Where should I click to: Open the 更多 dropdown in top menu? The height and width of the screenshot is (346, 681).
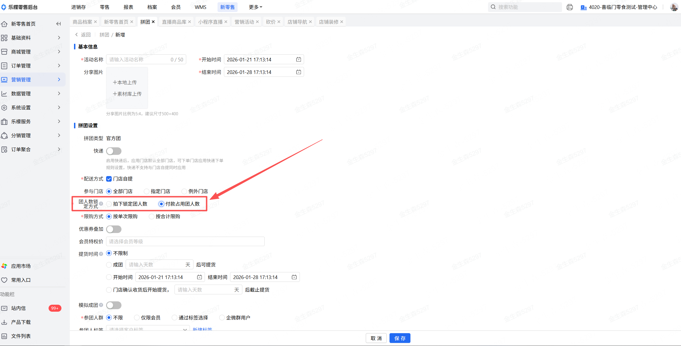point(255,7)
